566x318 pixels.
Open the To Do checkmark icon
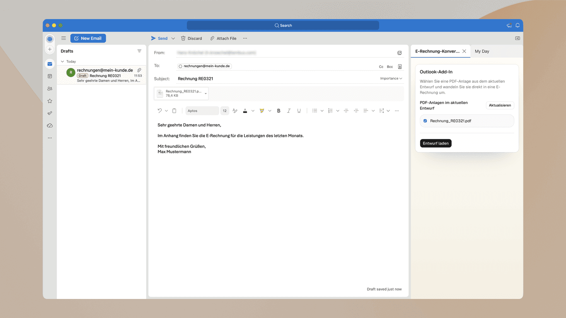[x=50, y=113]
